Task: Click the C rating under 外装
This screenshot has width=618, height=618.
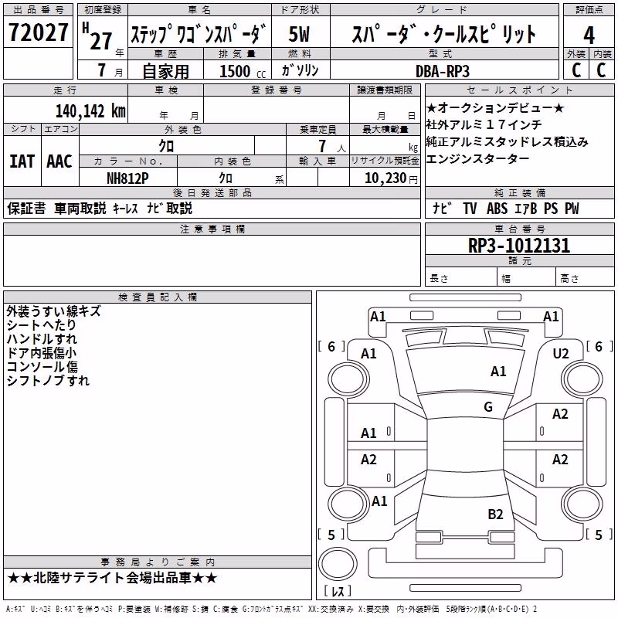Action: [x=576, y=70]
